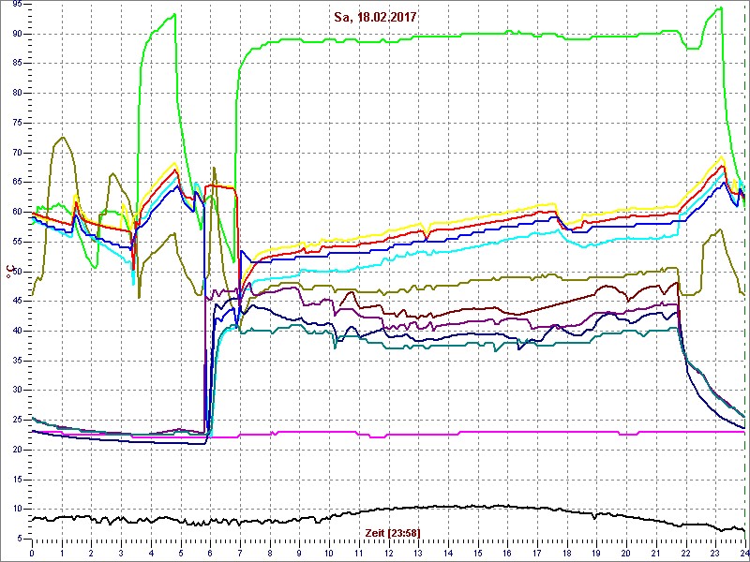The image size is (750, 562).
Task: Click hour 16 on the time axis
Action: (x=506, y=553)
